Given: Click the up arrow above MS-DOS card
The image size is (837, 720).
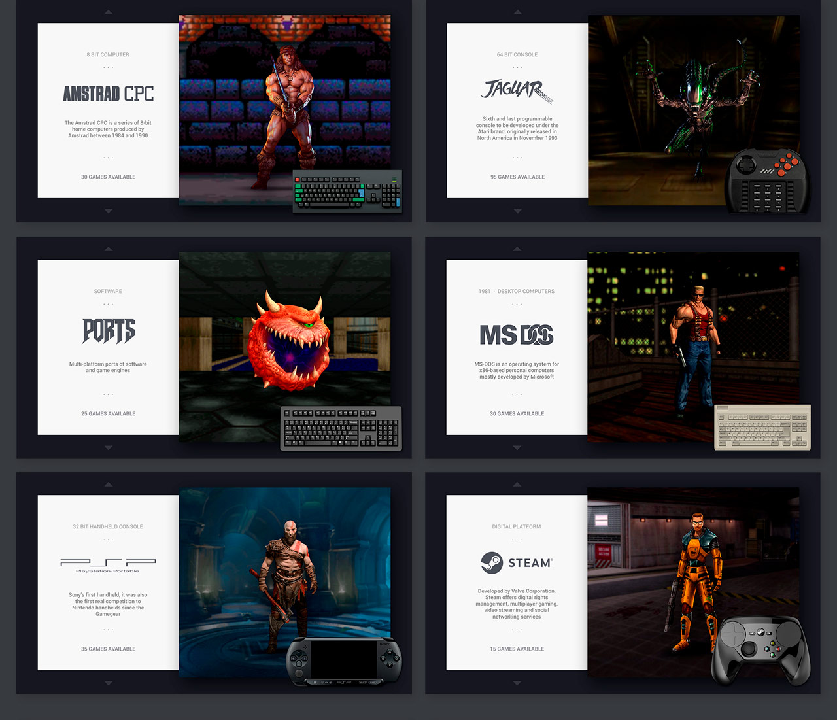Looking at the screenshot, I should 517,249.
